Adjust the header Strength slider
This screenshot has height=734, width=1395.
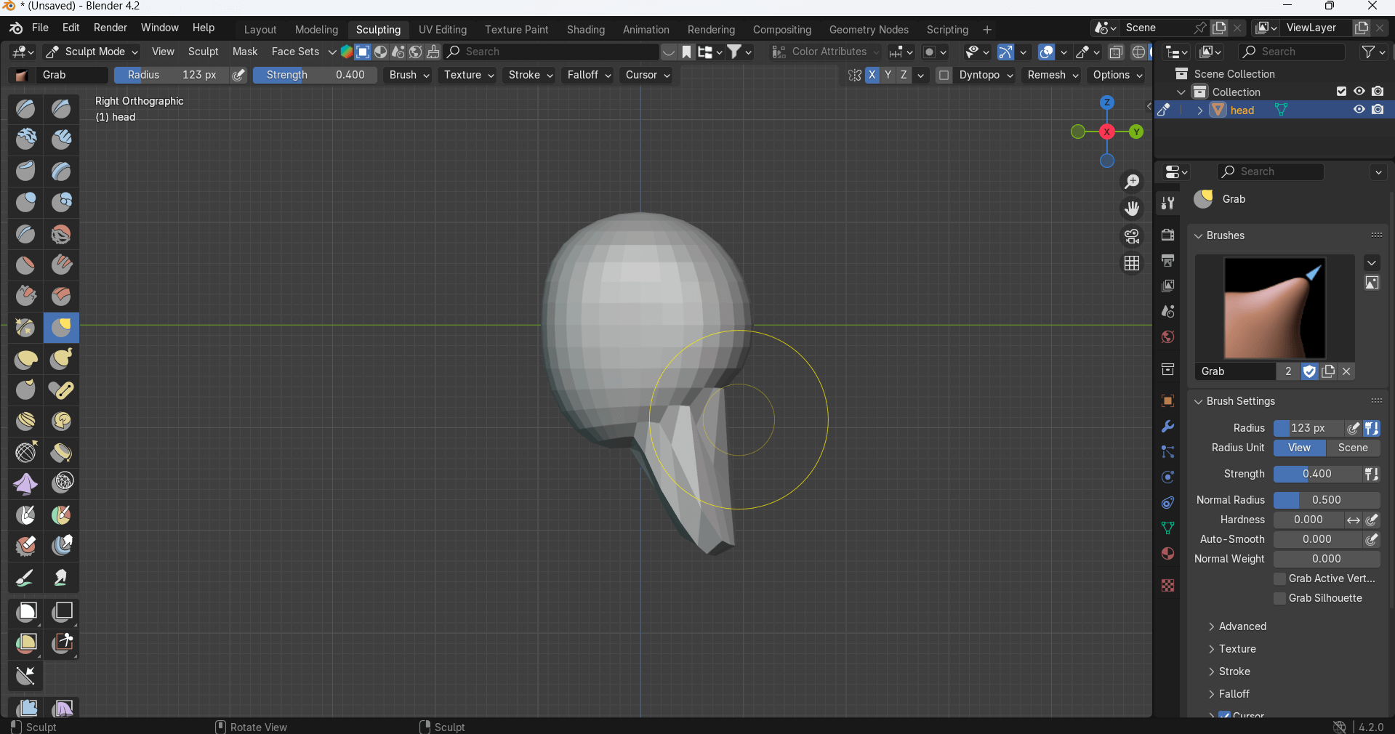pyautogui.click(x=315, y=75)
